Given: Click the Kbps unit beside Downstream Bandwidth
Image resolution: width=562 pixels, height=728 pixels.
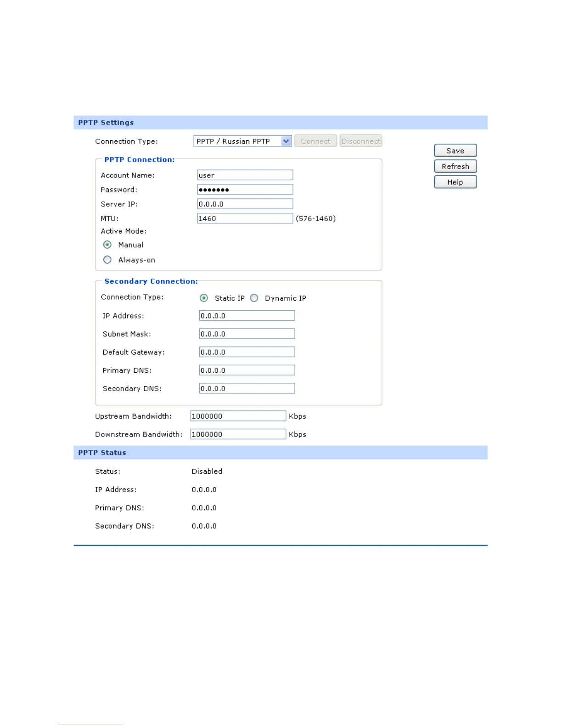Looking at the screenshot, I should tap(298, 434).
